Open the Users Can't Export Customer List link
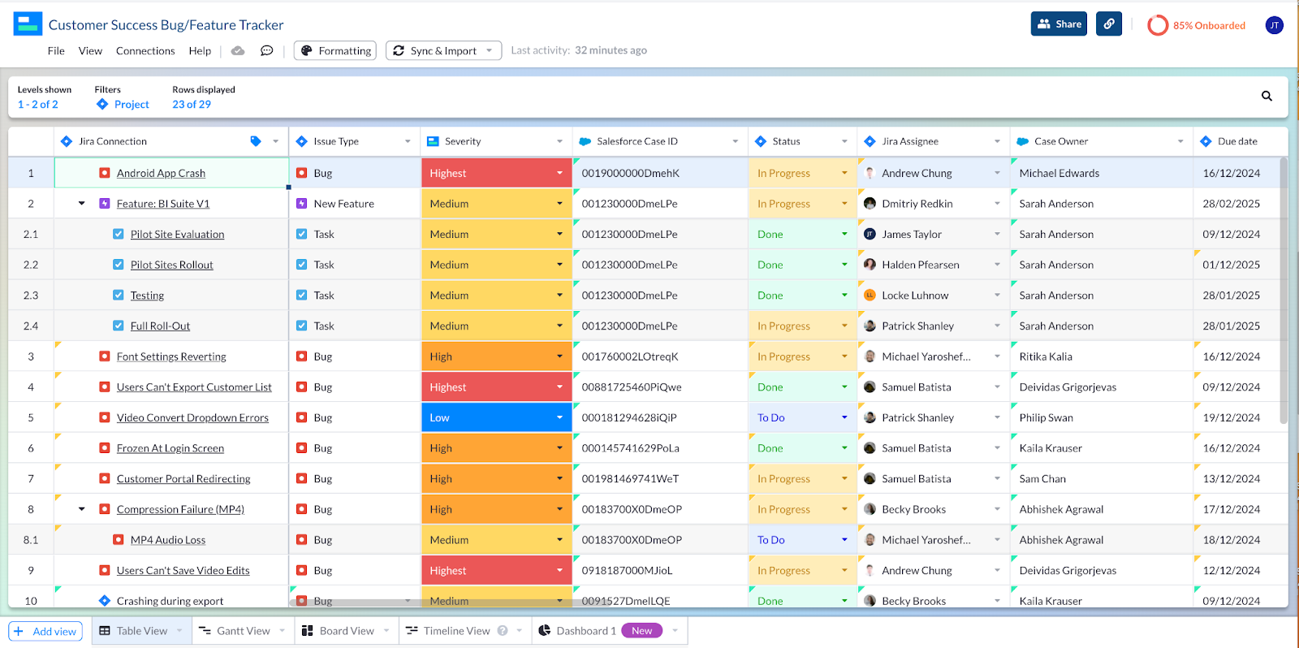The width and height of the screenshot is (1299, 648). (194, 387)
